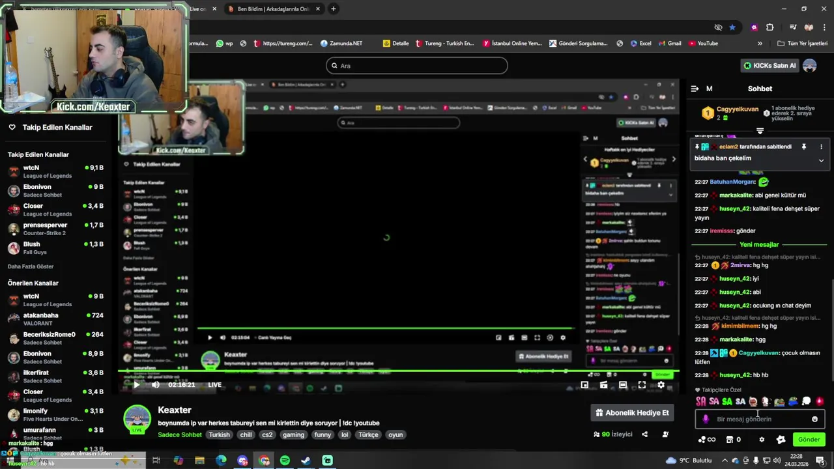The height and width of the screenshot is (469, 834).
Task: Select the Turkish tag
Action: click(x=219, y=434)
